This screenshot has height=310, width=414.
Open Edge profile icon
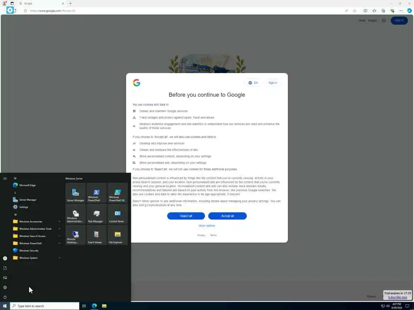[4, 3]
